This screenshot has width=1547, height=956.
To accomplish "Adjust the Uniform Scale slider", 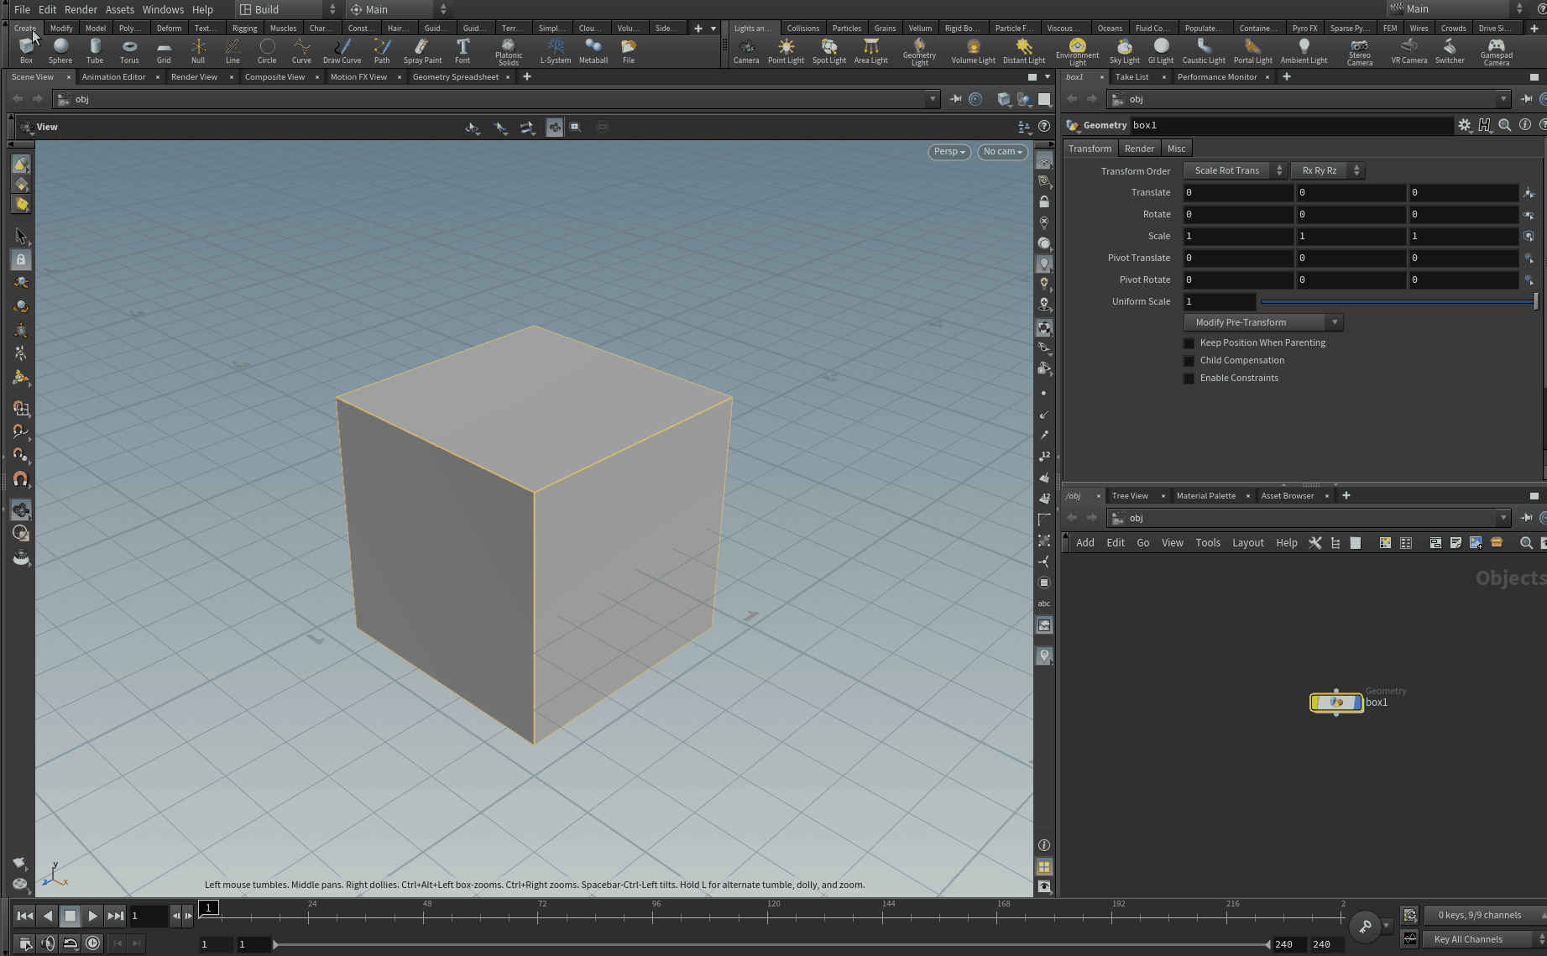I will click(1398, 301).
